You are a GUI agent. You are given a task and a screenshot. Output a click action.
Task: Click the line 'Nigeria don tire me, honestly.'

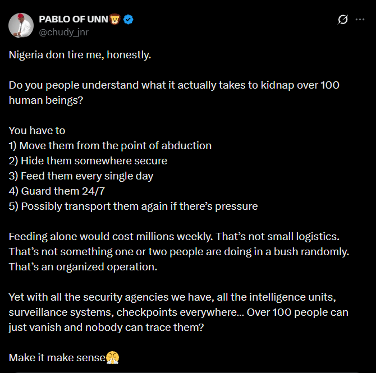(80, 56)
